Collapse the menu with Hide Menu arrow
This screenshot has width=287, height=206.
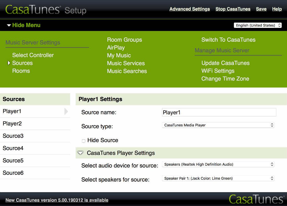[x=9, y=25]
